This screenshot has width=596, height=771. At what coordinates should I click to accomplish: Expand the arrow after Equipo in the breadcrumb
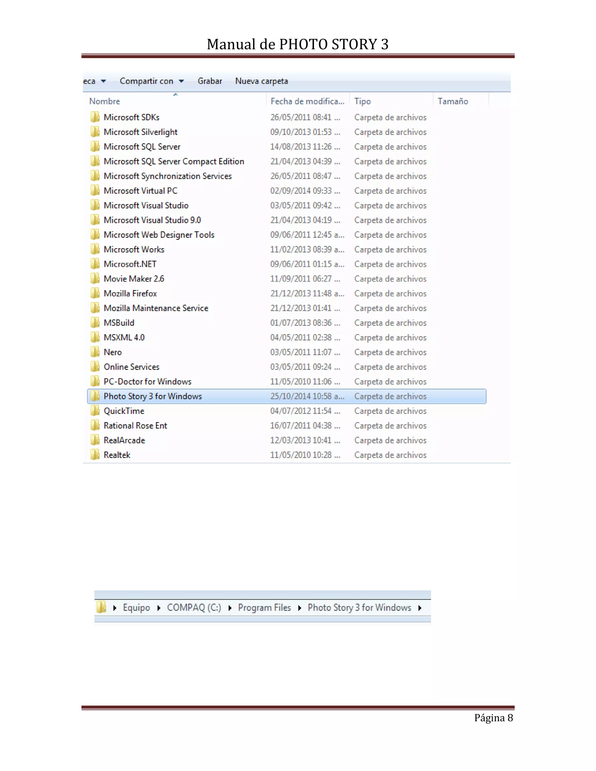tap(159, 607)
